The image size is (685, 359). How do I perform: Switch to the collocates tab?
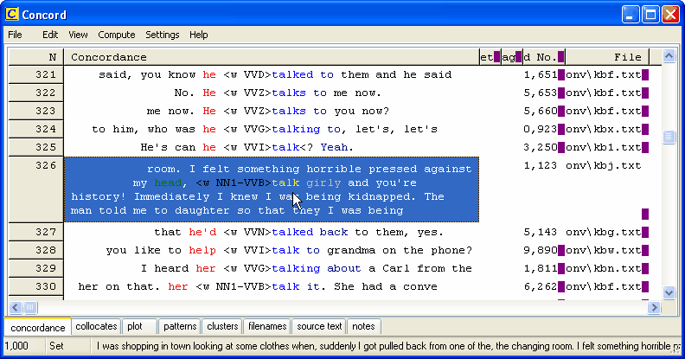[96, 326]
